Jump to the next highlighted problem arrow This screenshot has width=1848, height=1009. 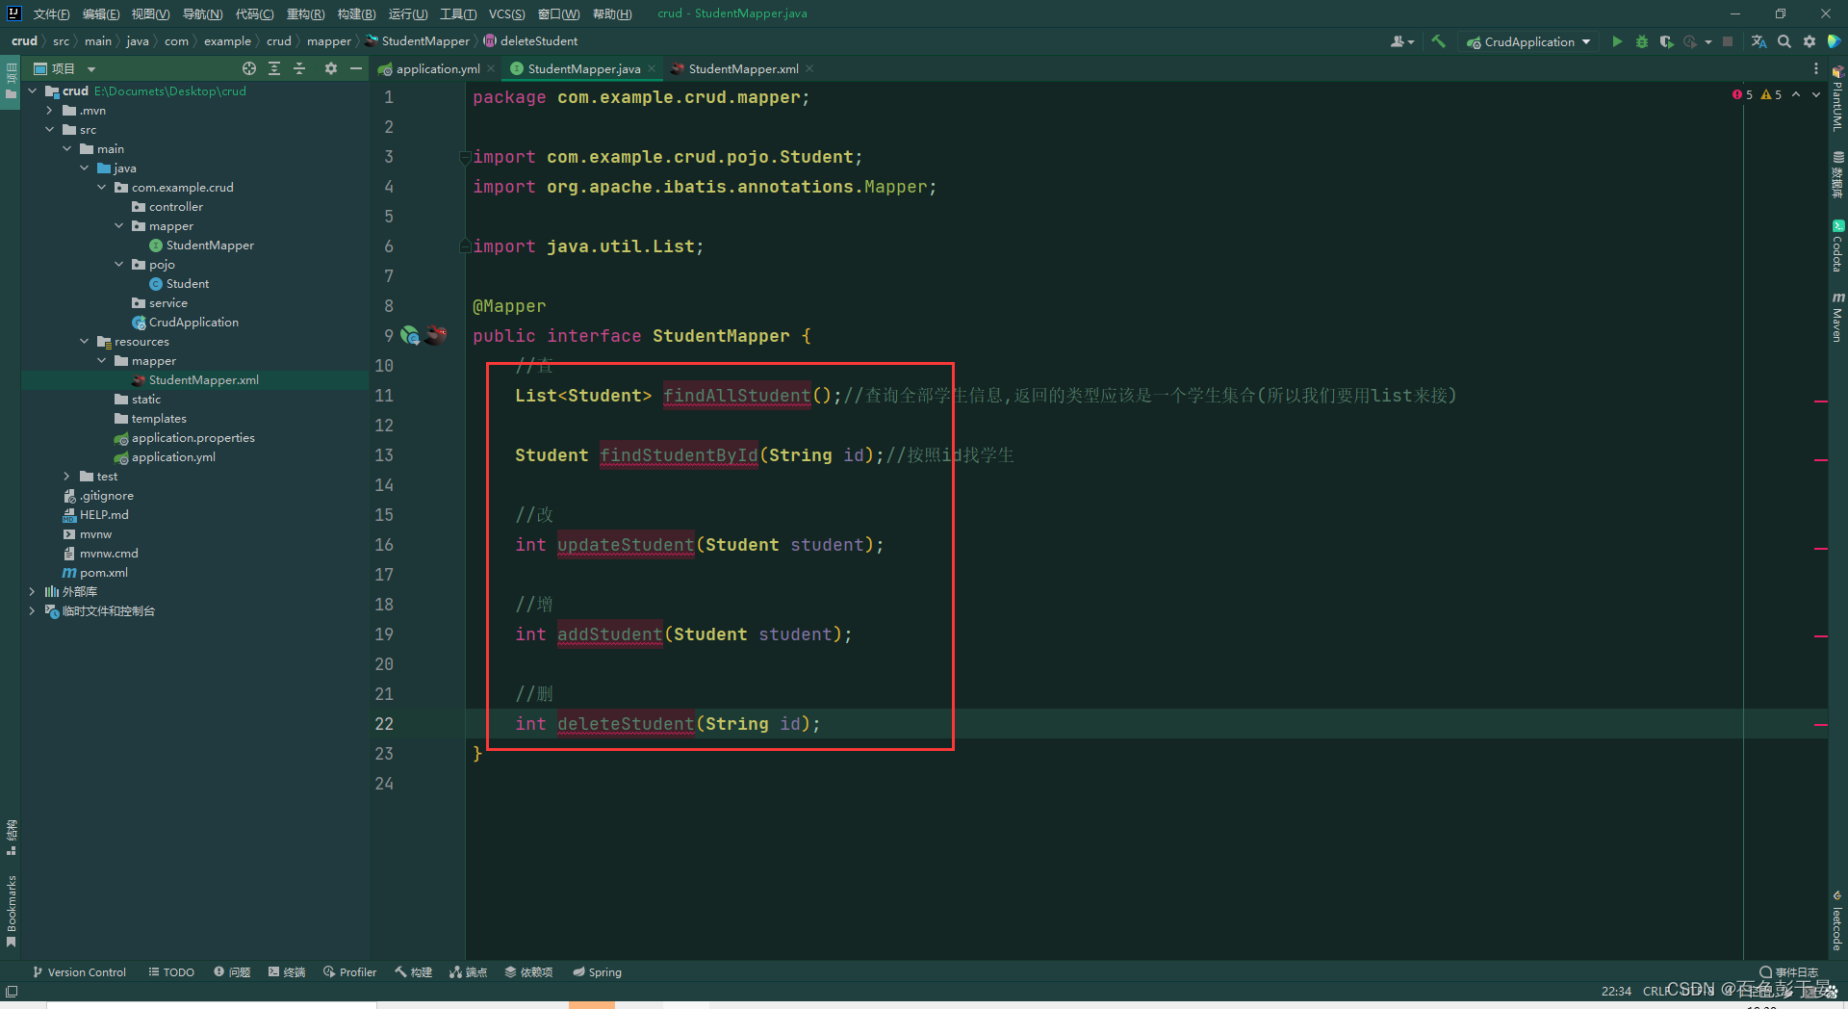(1816, 94)
